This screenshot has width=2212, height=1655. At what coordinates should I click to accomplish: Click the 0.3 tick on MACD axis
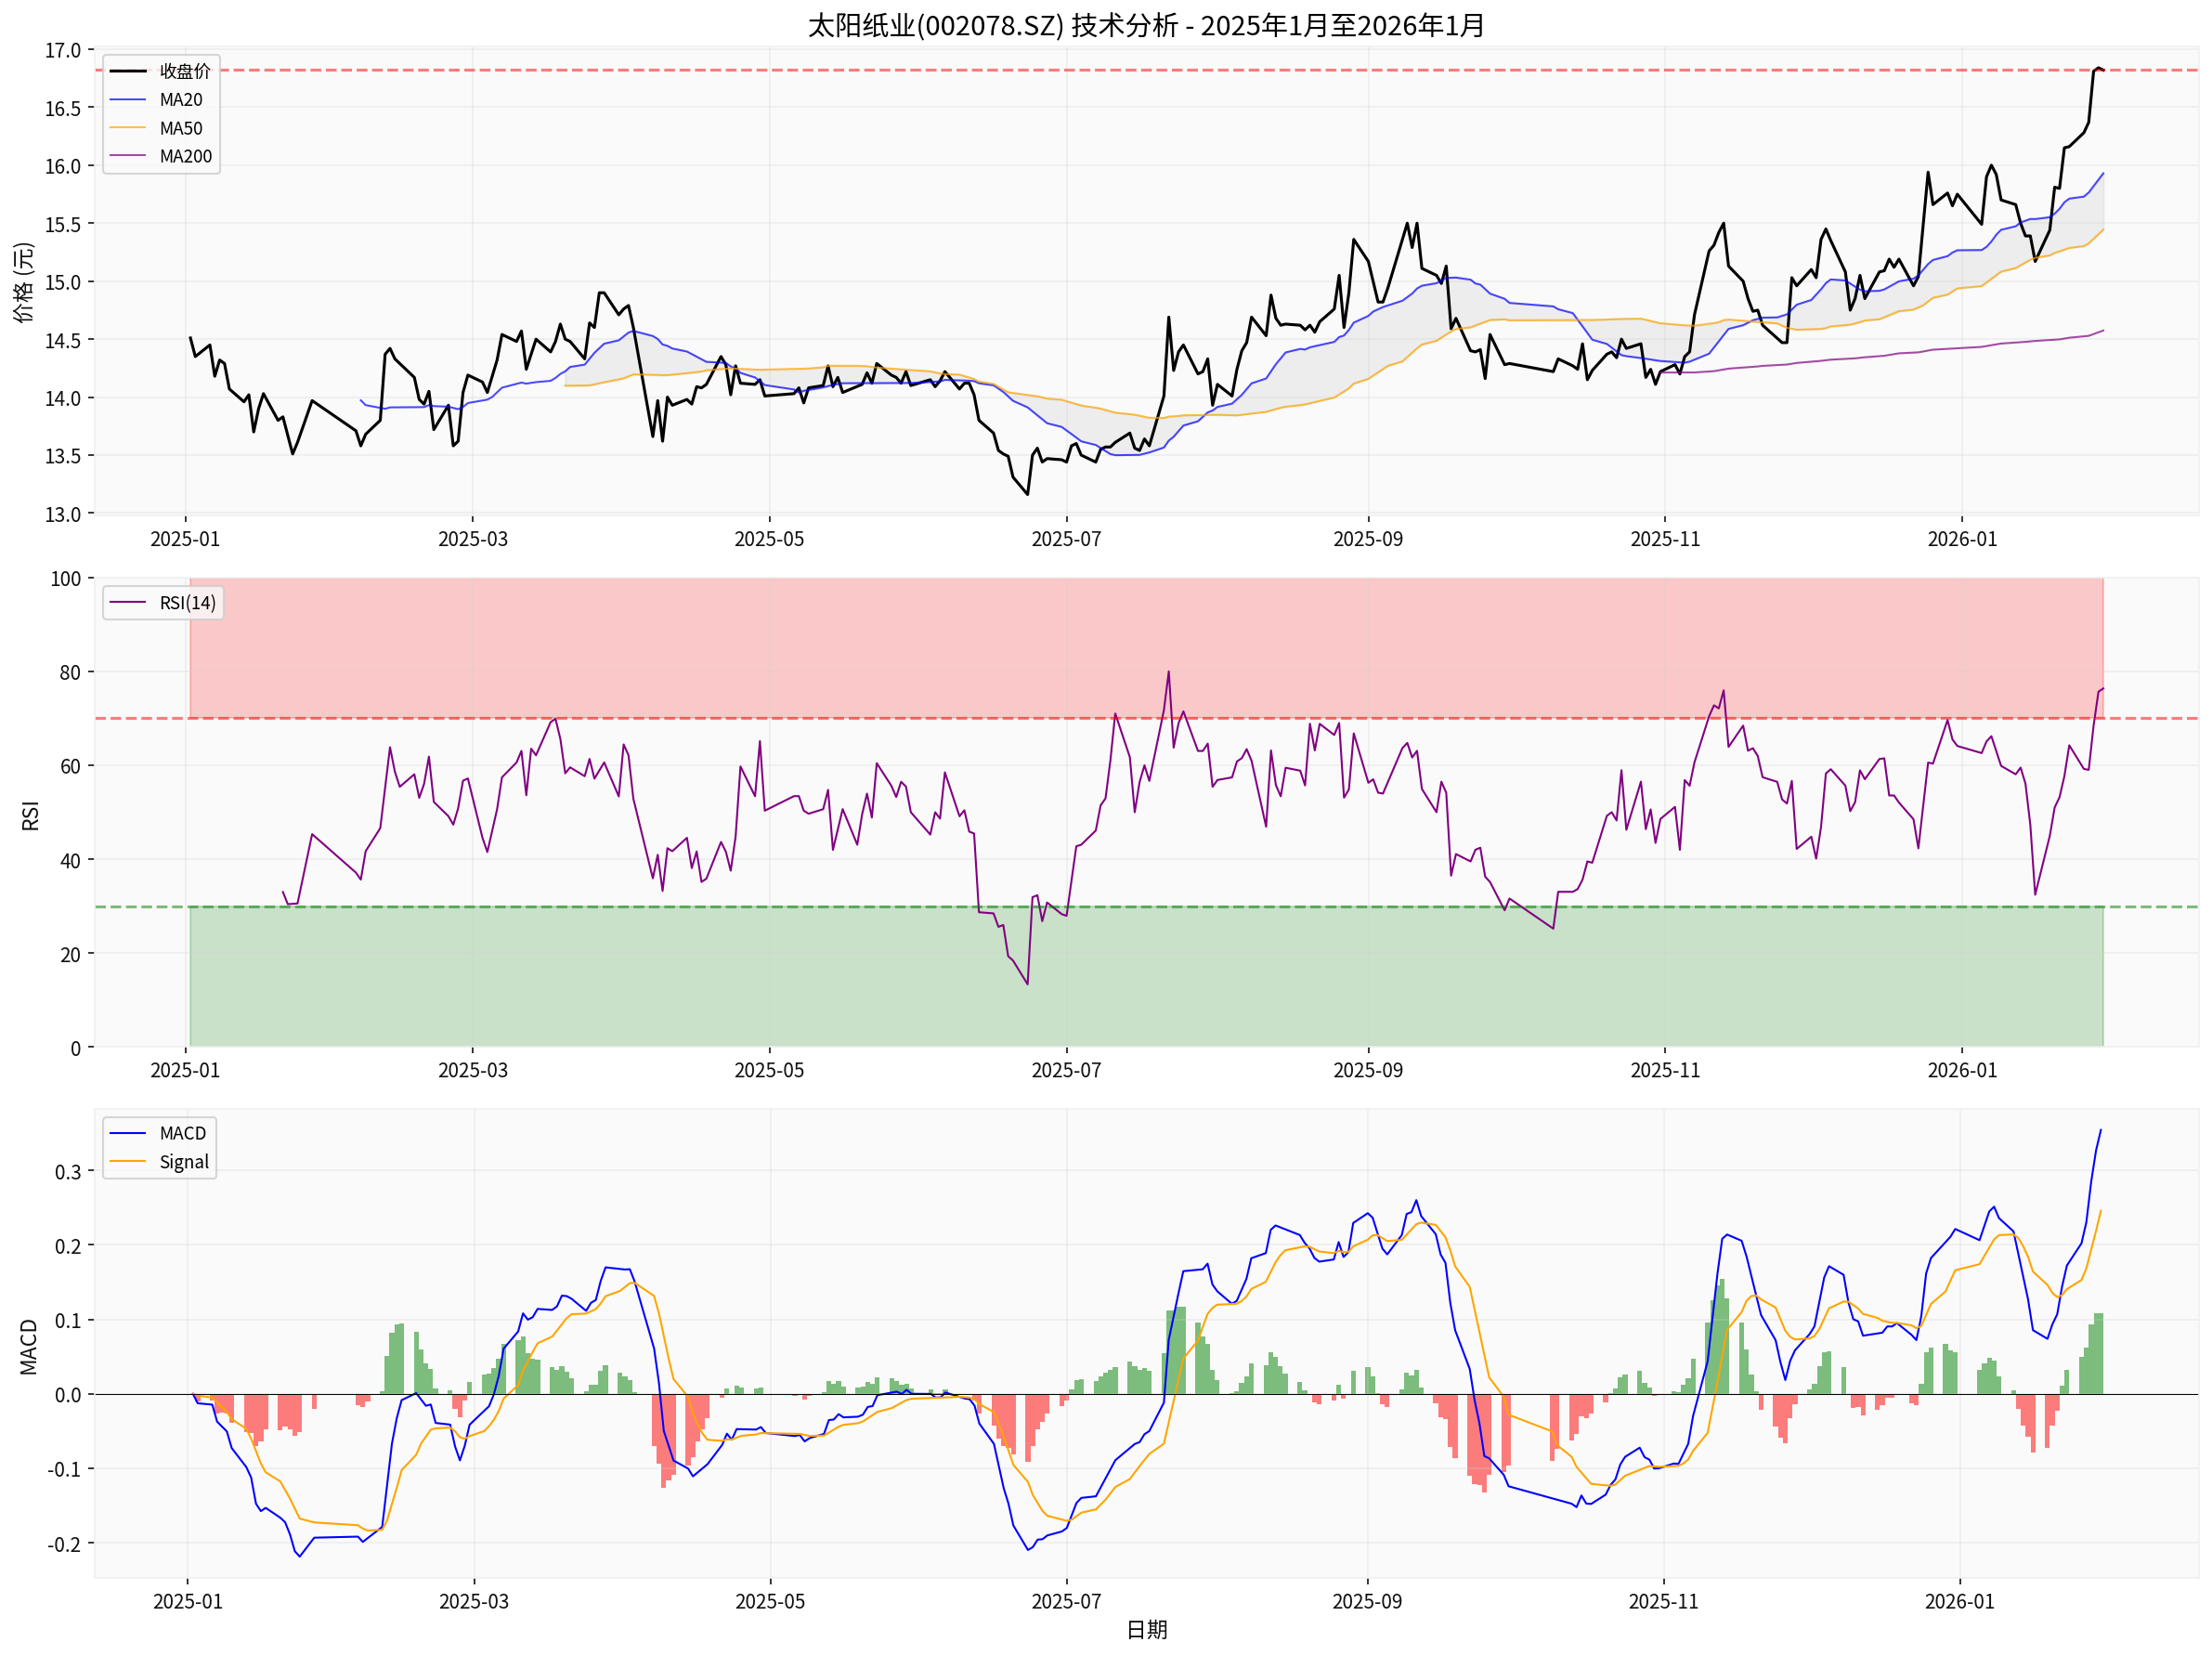tap(67, 1172)
